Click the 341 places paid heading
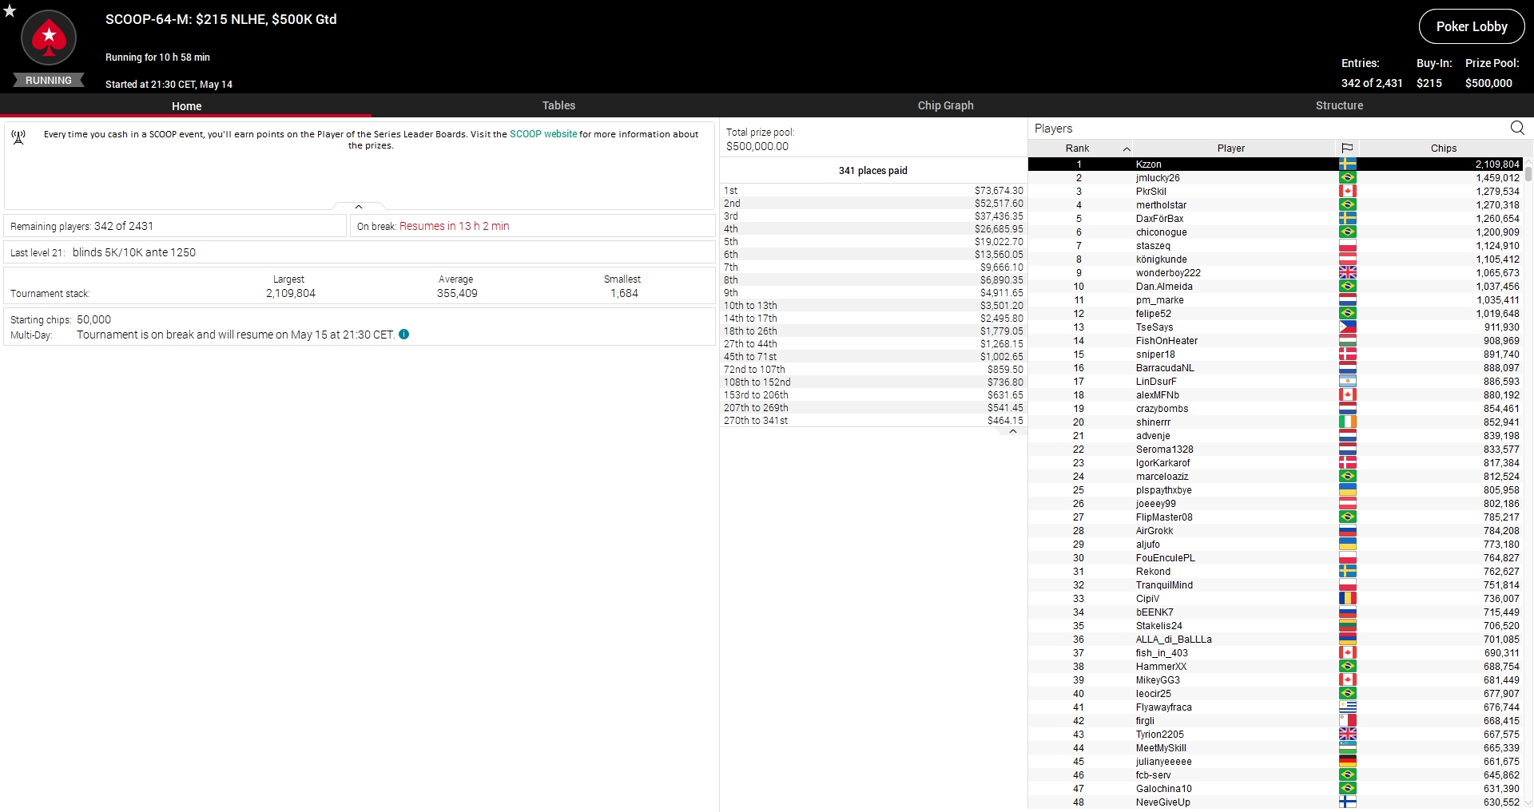The height and width of the screenshot is (812, 1534). (x=872, y=170)
